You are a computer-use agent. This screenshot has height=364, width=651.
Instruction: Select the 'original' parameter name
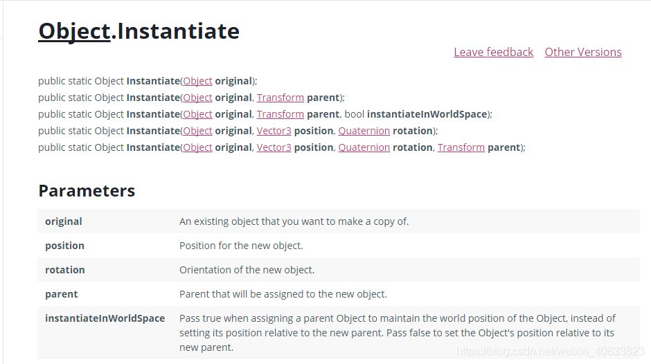[64, 221]
